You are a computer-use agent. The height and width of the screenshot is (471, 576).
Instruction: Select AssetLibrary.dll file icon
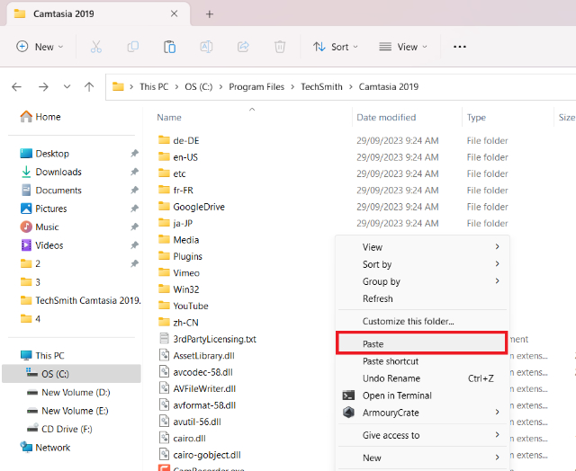click(x=164, y=355)
